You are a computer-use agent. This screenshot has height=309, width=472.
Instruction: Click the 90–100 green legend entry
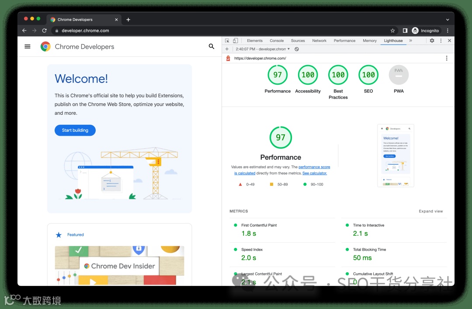pyautogui.click(x=313, y=184)
